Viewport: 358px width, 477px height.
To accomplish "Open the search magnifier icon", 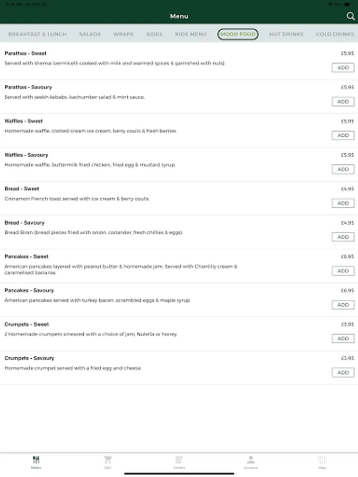I will click(x=351, y=16).
